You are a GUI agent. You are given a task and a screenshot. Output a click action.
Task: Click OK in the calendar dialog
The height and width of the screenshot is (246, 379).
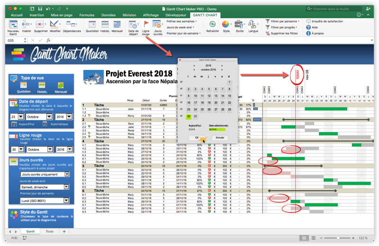click(197, 138)
